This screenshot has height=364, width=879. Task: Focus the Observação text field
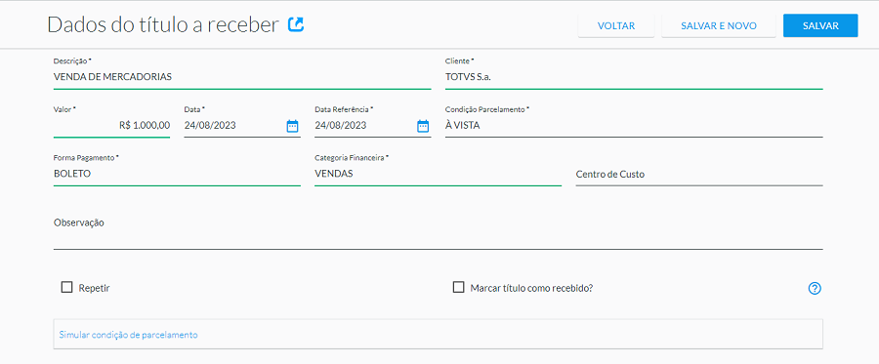(x=438, y=233)
